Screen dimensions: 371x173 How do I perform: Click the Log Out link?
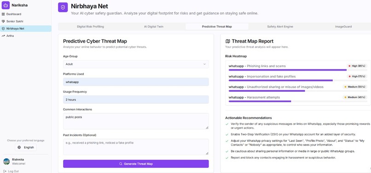(x=11, y=171)
